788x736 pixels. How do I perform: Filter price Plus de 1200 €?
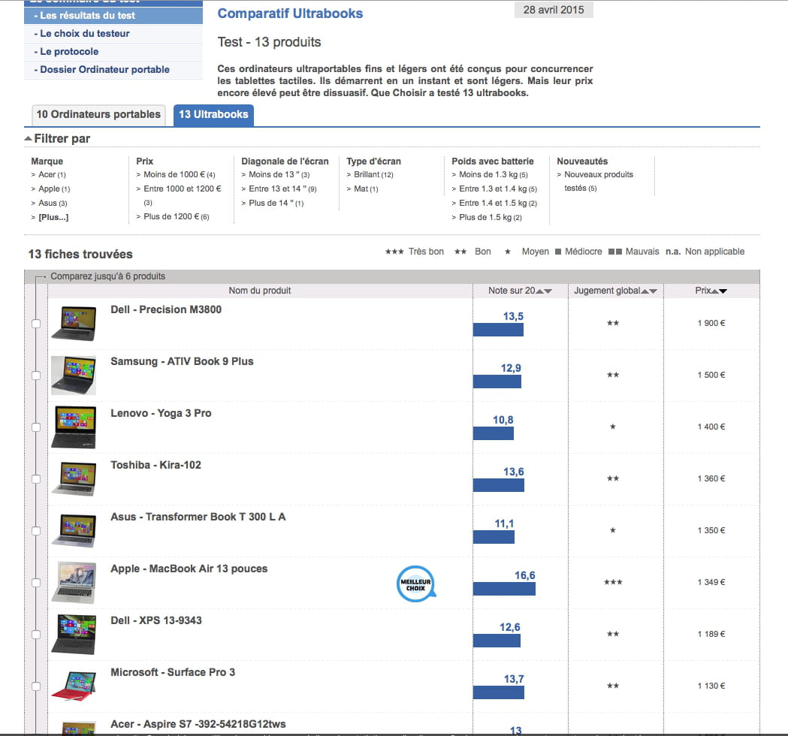[177, 216]
